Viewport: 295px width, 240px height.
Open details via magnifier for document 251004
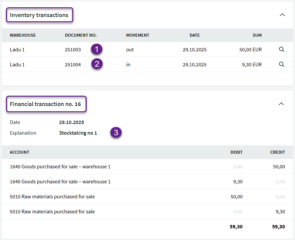(282, 65)
